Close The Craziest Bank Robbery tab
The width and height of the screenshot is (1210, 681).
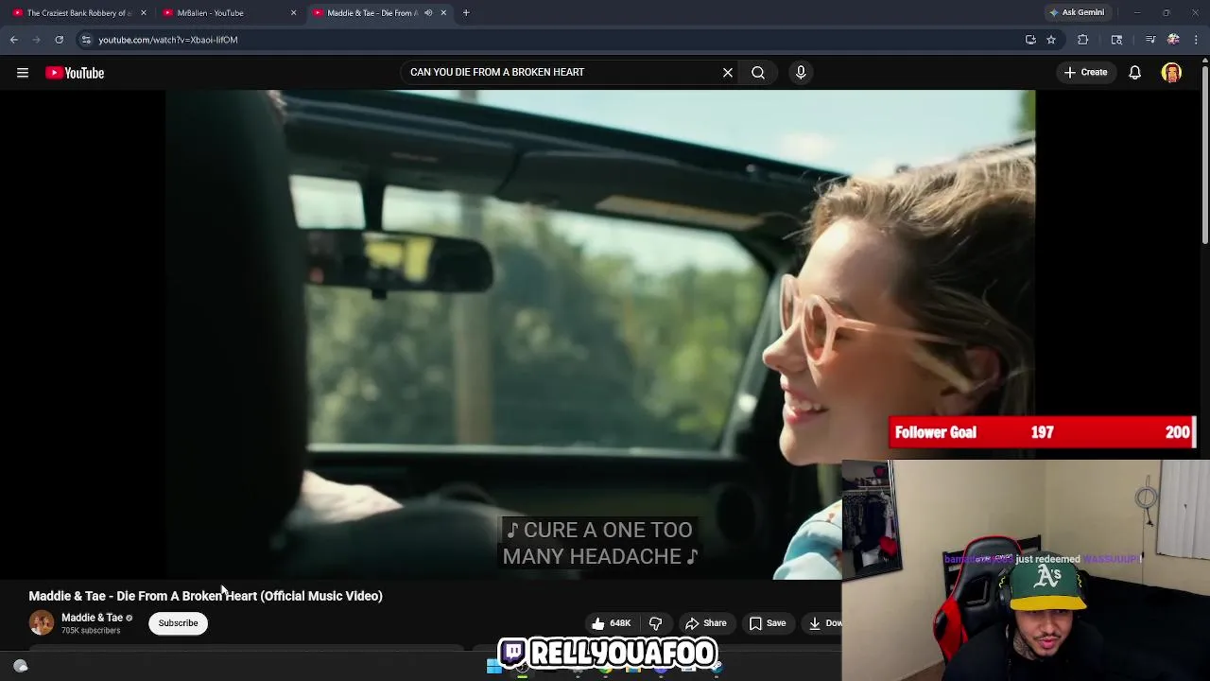pos(144,12)
